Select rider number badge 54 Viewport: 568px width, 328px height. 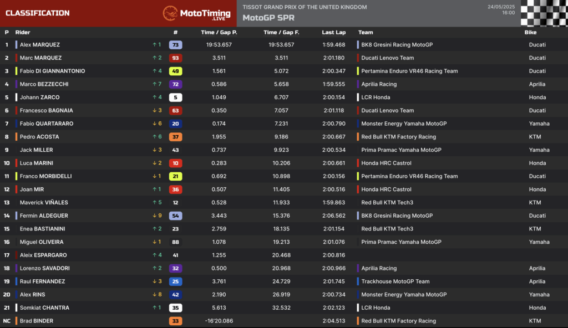coord(175,216)
